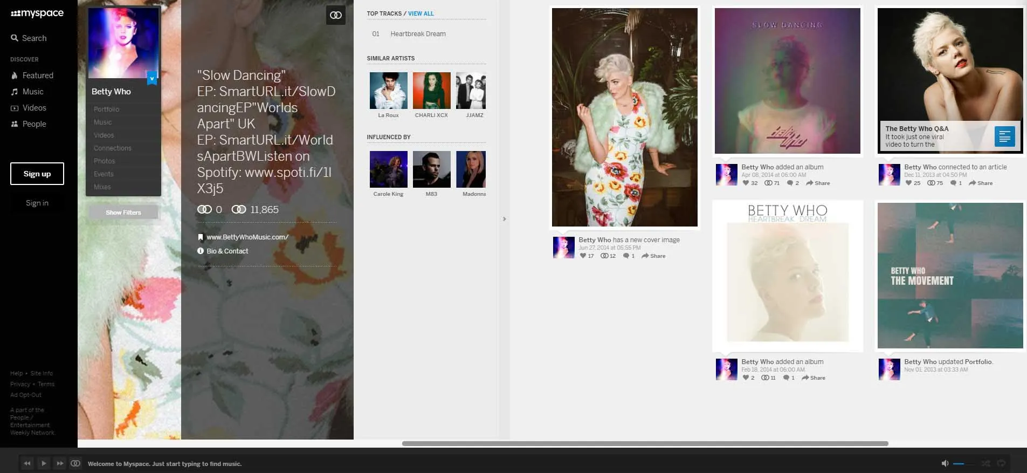1027x473 pixels.
Task: Go to Featured in Discover
Action: (x=32, y=76)
